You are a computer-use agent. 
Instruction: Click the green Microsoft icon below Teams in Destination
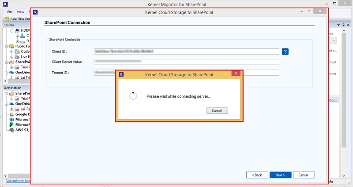pyautogui.click(x=12, y=125)
